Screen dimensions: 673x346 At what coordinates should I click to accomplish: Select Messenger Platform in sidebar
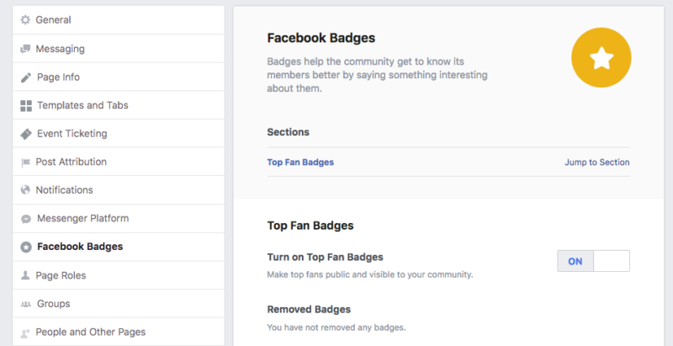pos(119,219)
